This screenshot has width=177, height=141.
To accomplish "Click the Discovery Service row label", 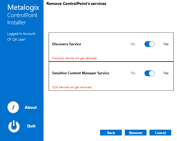I will pos(66,44).
